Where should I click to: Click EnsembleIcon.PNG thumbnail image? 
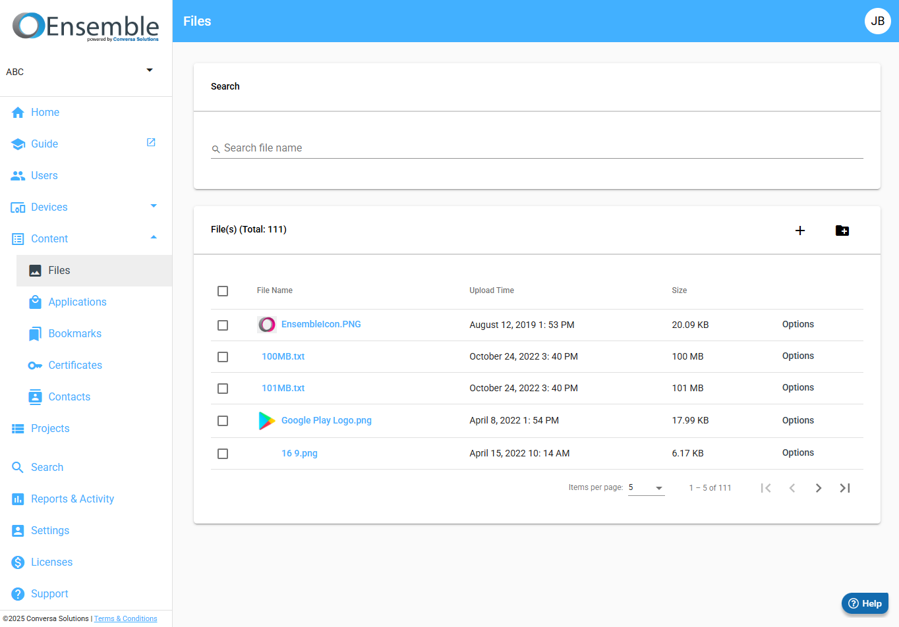click(x=267, y=324)
